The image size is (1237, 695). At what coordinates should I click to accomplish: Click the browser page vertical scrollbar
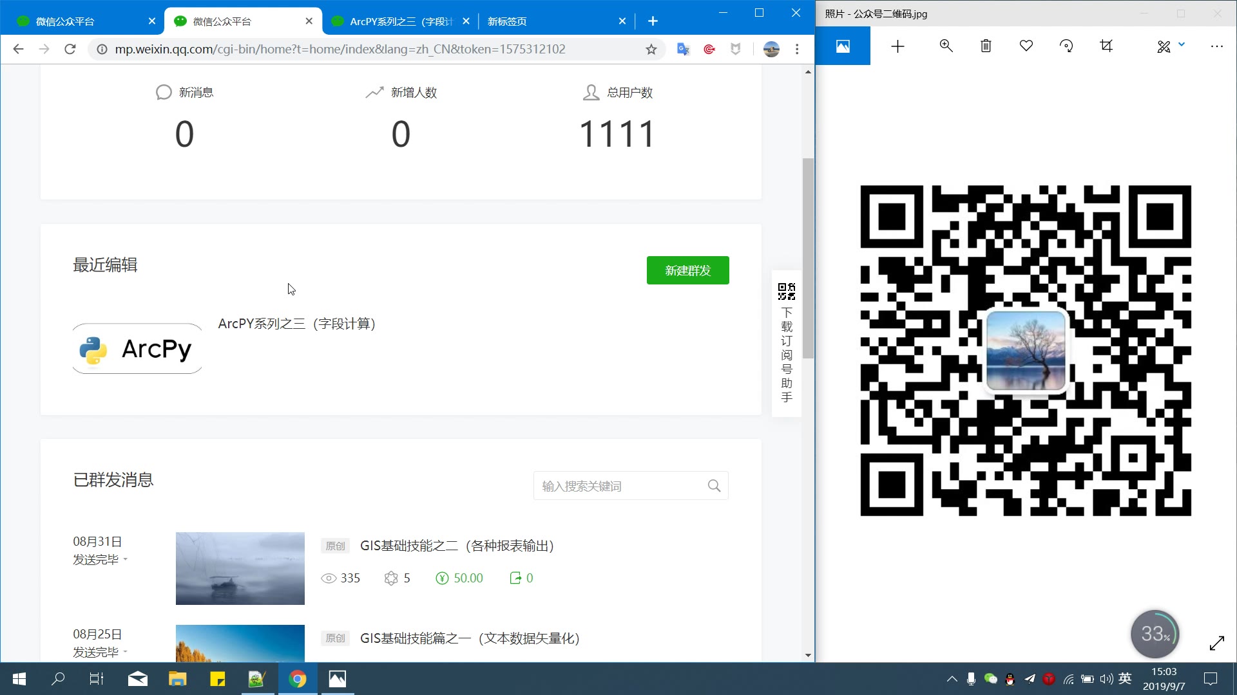pyautogui.click(x=808, y=257)
